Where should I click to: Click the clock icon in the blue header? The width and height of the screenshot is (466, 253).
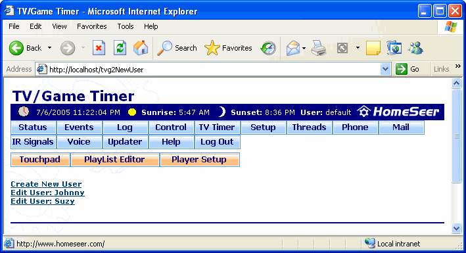[24, 112]
